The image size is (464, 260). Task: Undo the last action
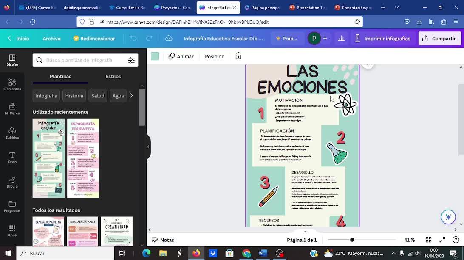tap(133, 38)
